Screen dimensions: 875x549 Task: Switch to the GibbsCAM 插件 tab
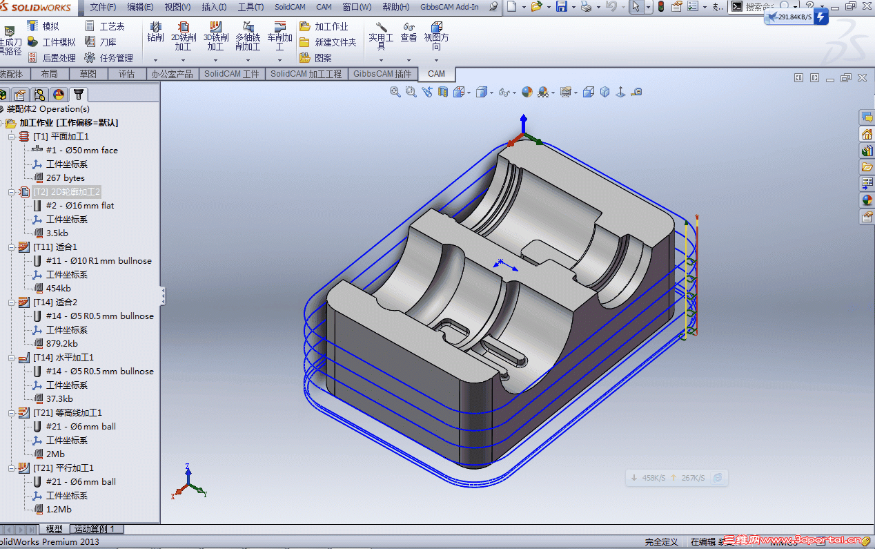click(382, 74)
